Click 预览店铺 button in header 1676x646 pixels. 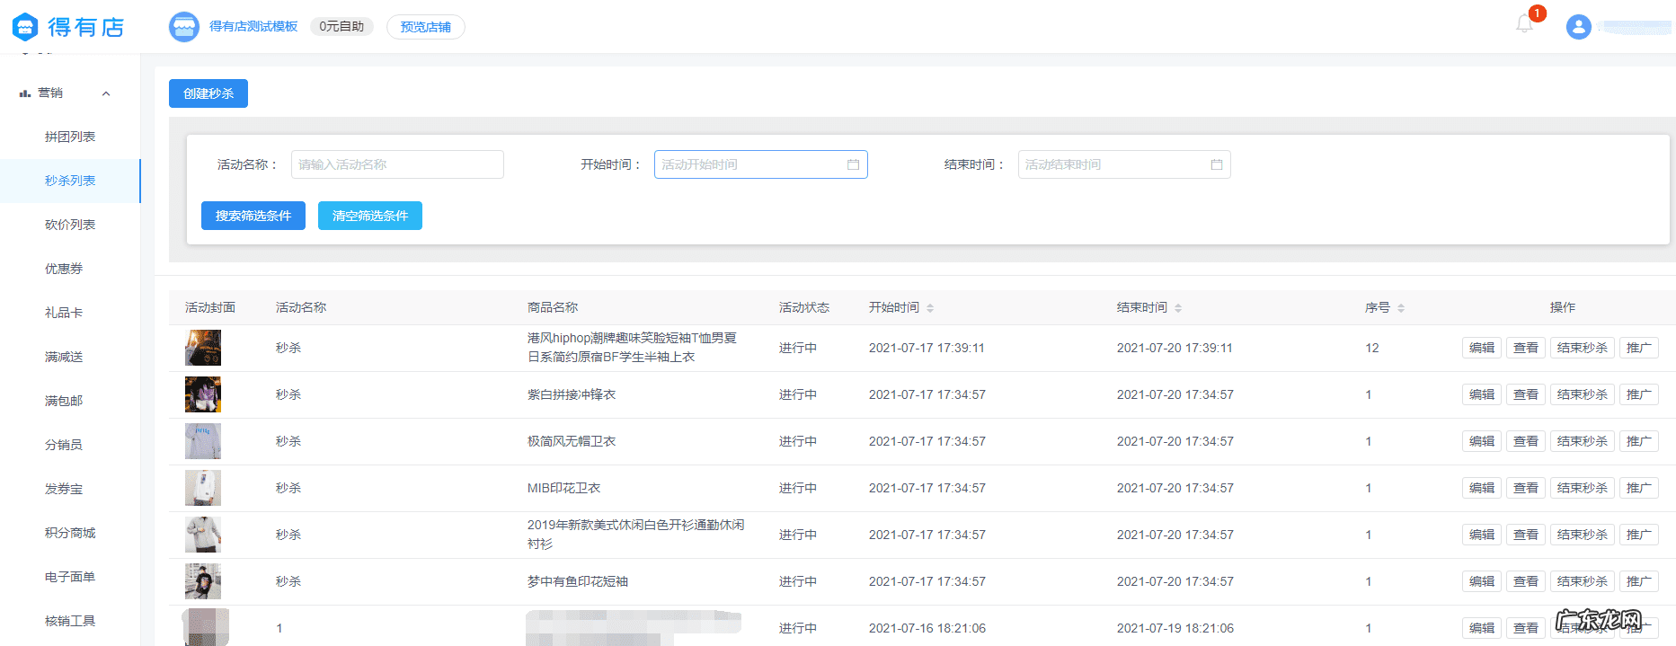point(426,27)
